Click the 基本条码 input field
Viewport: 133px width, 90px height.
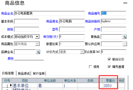(x=26, y=21)
